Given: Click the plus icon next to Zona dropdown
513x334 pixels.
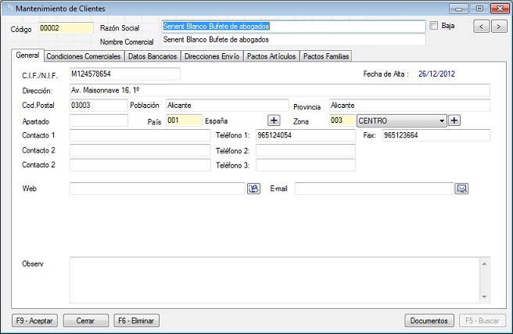Looking at the screenshot, I should 454,120.
